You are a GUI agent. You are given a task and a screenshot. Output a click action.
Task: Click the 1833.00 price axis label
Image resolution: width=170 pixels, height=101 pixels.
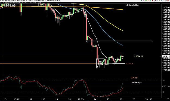166,41
